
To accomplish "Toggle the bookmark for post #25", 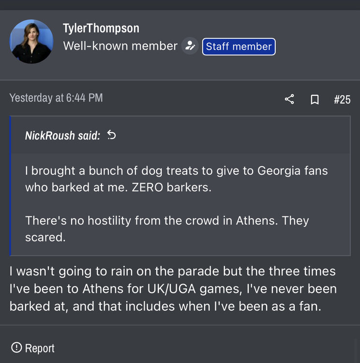I will [x=315, y=100].
